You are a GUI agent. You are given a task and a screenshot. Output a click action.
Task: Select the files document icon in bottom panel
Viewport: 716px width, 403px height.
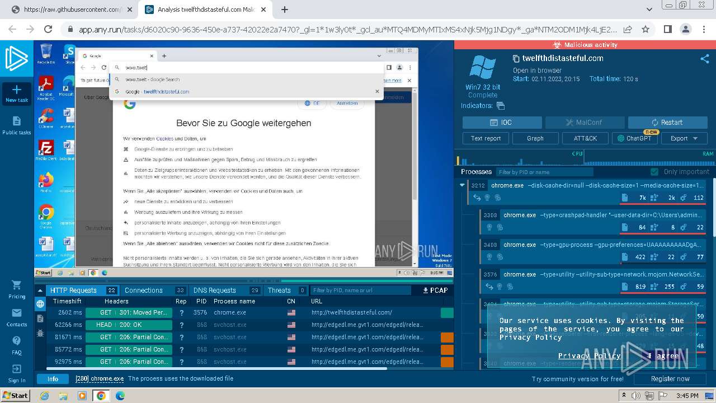(40, 318)
